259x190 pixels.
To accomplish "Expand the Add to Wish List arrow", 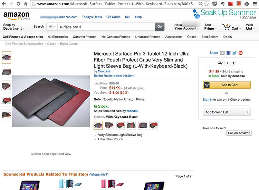I will pos(247,112).
